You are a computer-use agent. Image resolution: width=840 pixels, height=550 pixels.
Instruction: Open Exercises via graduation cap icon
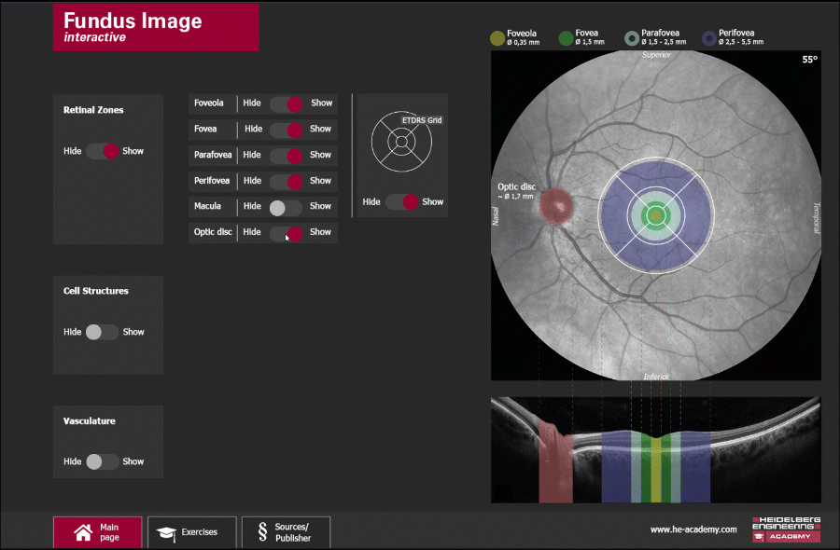(166, 532)
